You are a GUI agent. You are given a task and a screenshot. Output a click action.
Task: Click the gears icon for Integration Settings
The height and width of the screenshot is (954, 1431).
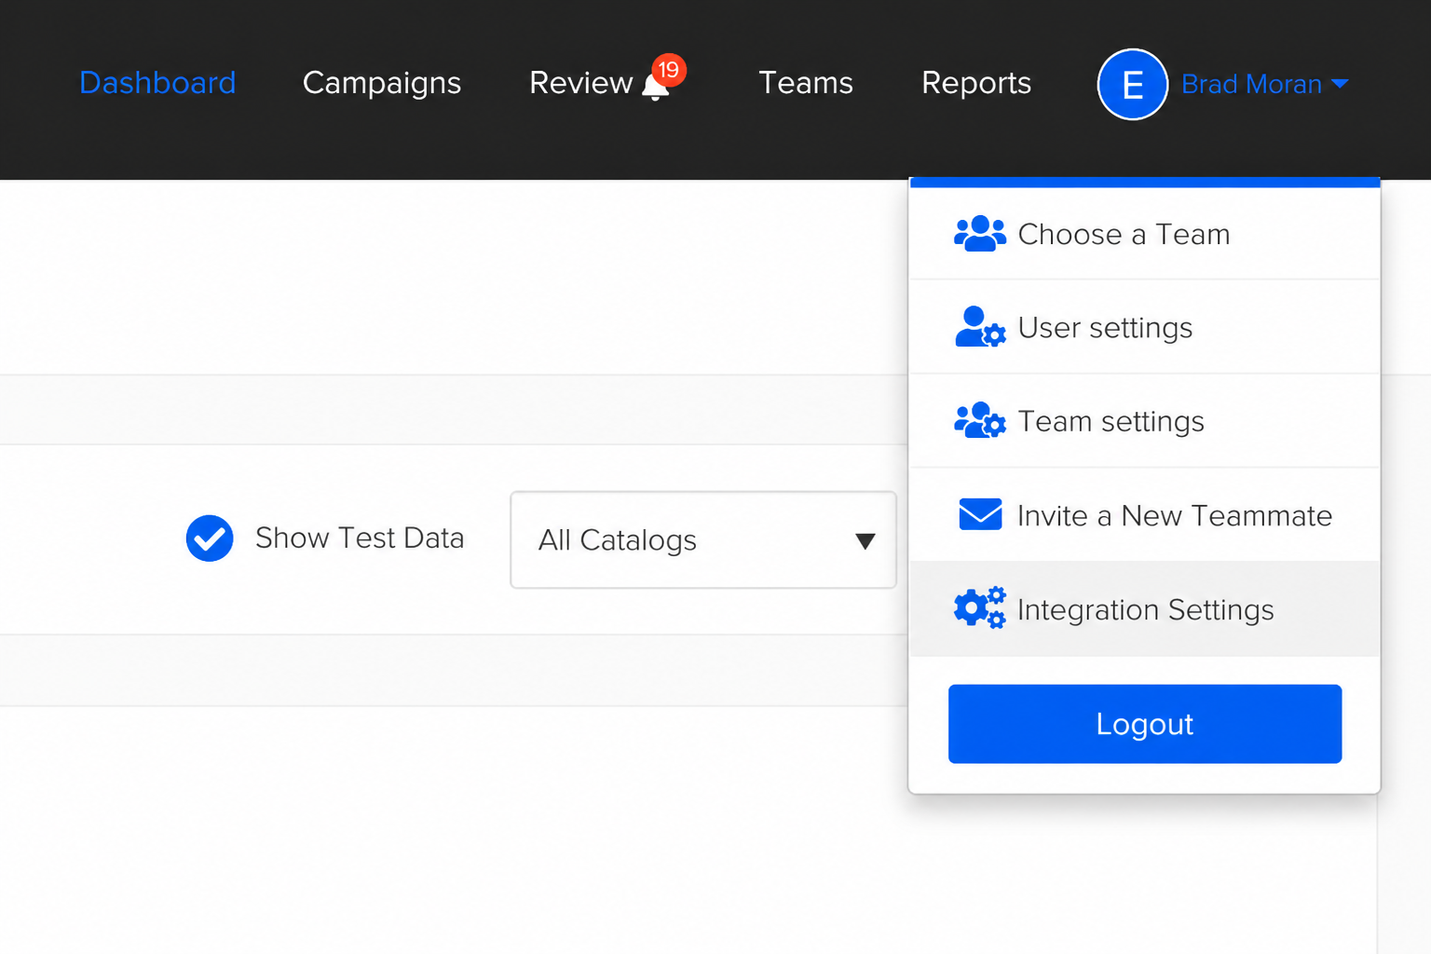[x=980, y=608]
